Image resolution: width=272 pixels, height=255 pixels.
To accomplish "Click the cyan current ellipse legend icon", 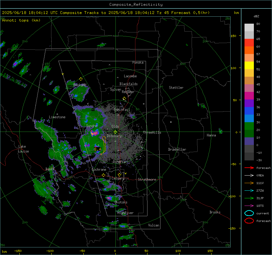I will 249,213.
